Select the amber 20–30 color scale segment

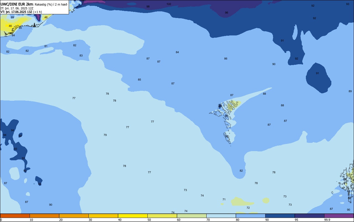tap(74, 216)
